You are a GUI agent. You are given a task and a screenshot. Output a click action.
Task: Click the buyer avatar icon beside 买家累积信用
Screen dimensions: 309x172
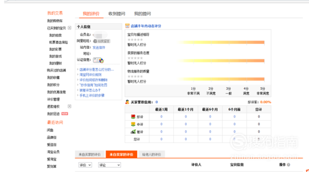coord(127,102)
